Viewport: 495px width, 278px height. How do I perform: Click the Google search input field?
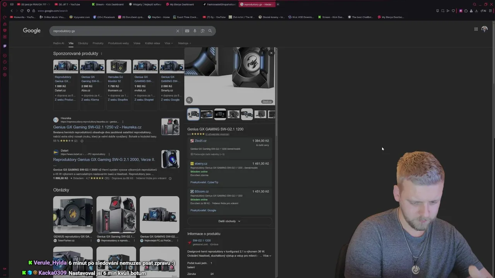[x=112, y=31]
